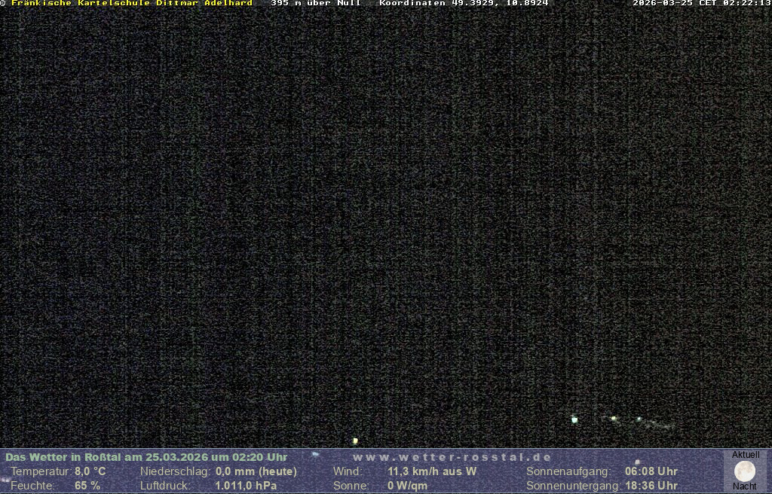Image resolution: width=772 pixels, height=494 pixels.
Task: Click the 395 m über Null altitude text
Action: [316, 4]
